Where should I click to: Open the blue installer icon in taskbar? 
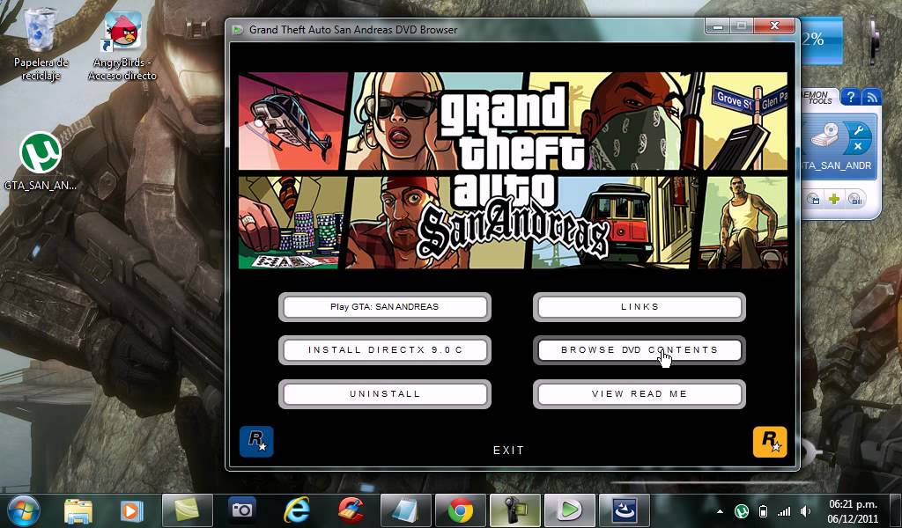[x=625, y=510]
